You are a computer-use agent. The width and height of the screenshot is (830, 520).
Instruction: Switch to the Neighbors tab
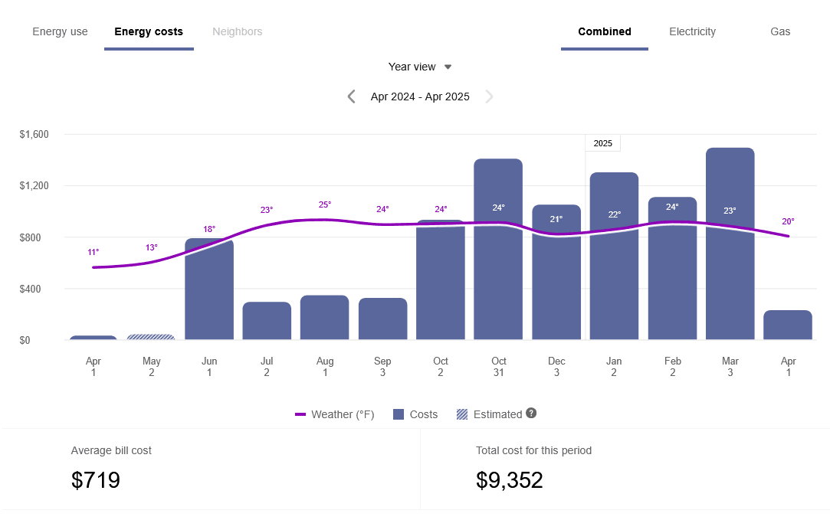[237, 31]
